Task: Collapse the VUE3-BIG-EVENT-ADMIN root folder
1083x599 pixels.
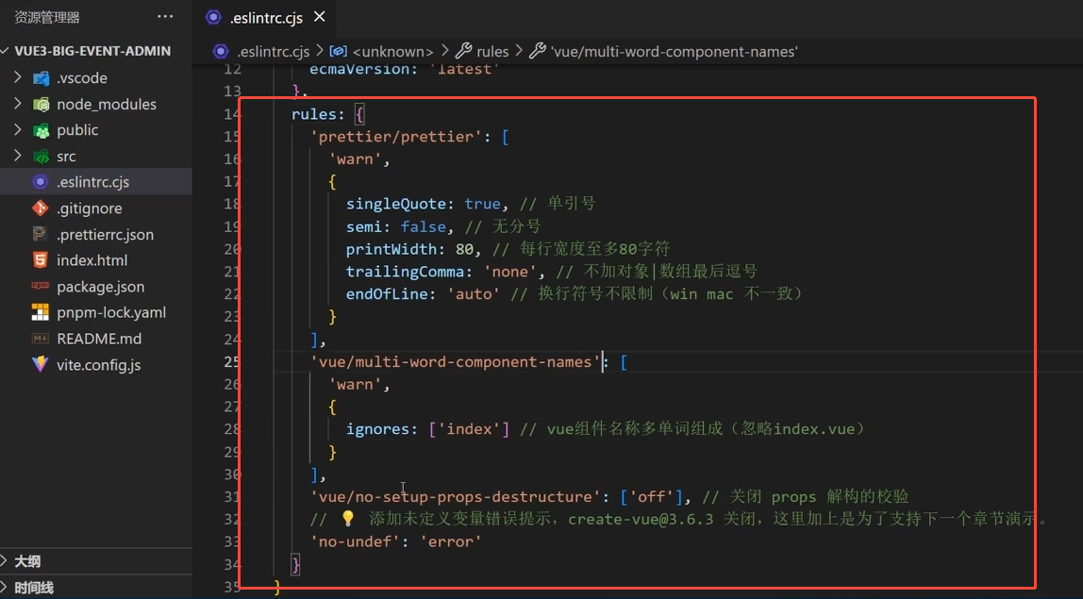Action: (x=6, y=50)
